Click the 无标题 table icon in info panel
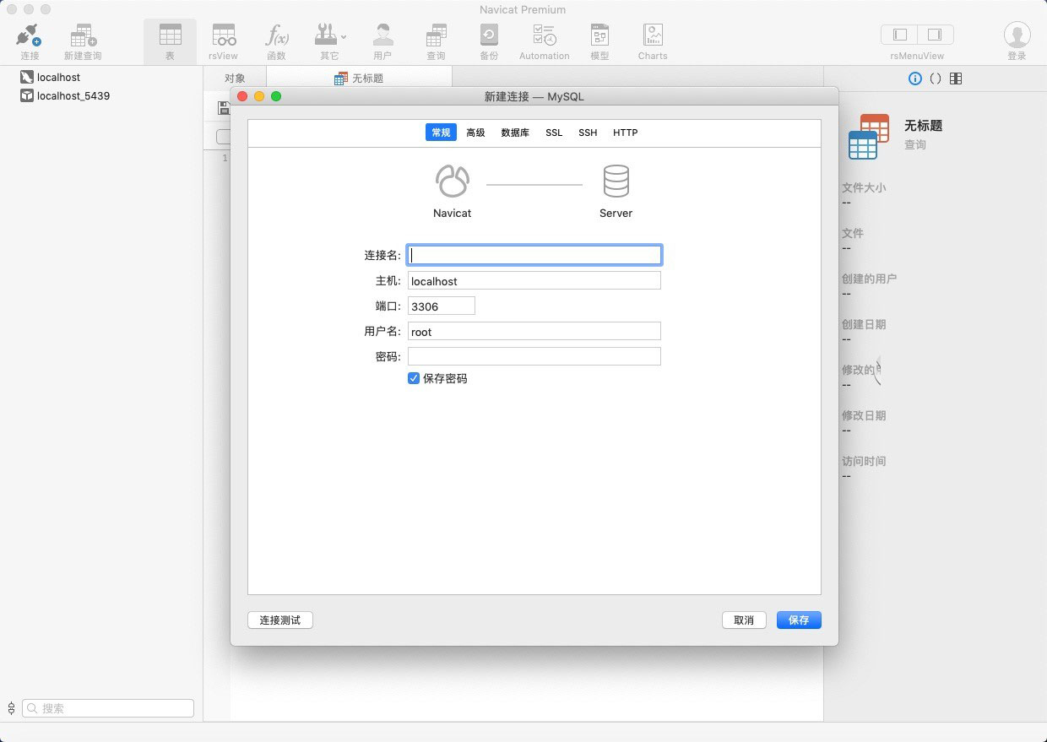The image size is (1047, 742). (x=869, y=137)
